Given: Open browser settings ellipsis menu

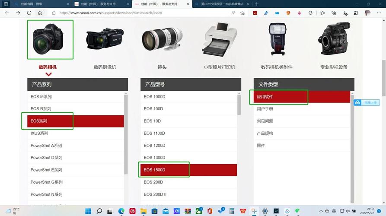Looking at the screenshot, I should tap(379, 13).
